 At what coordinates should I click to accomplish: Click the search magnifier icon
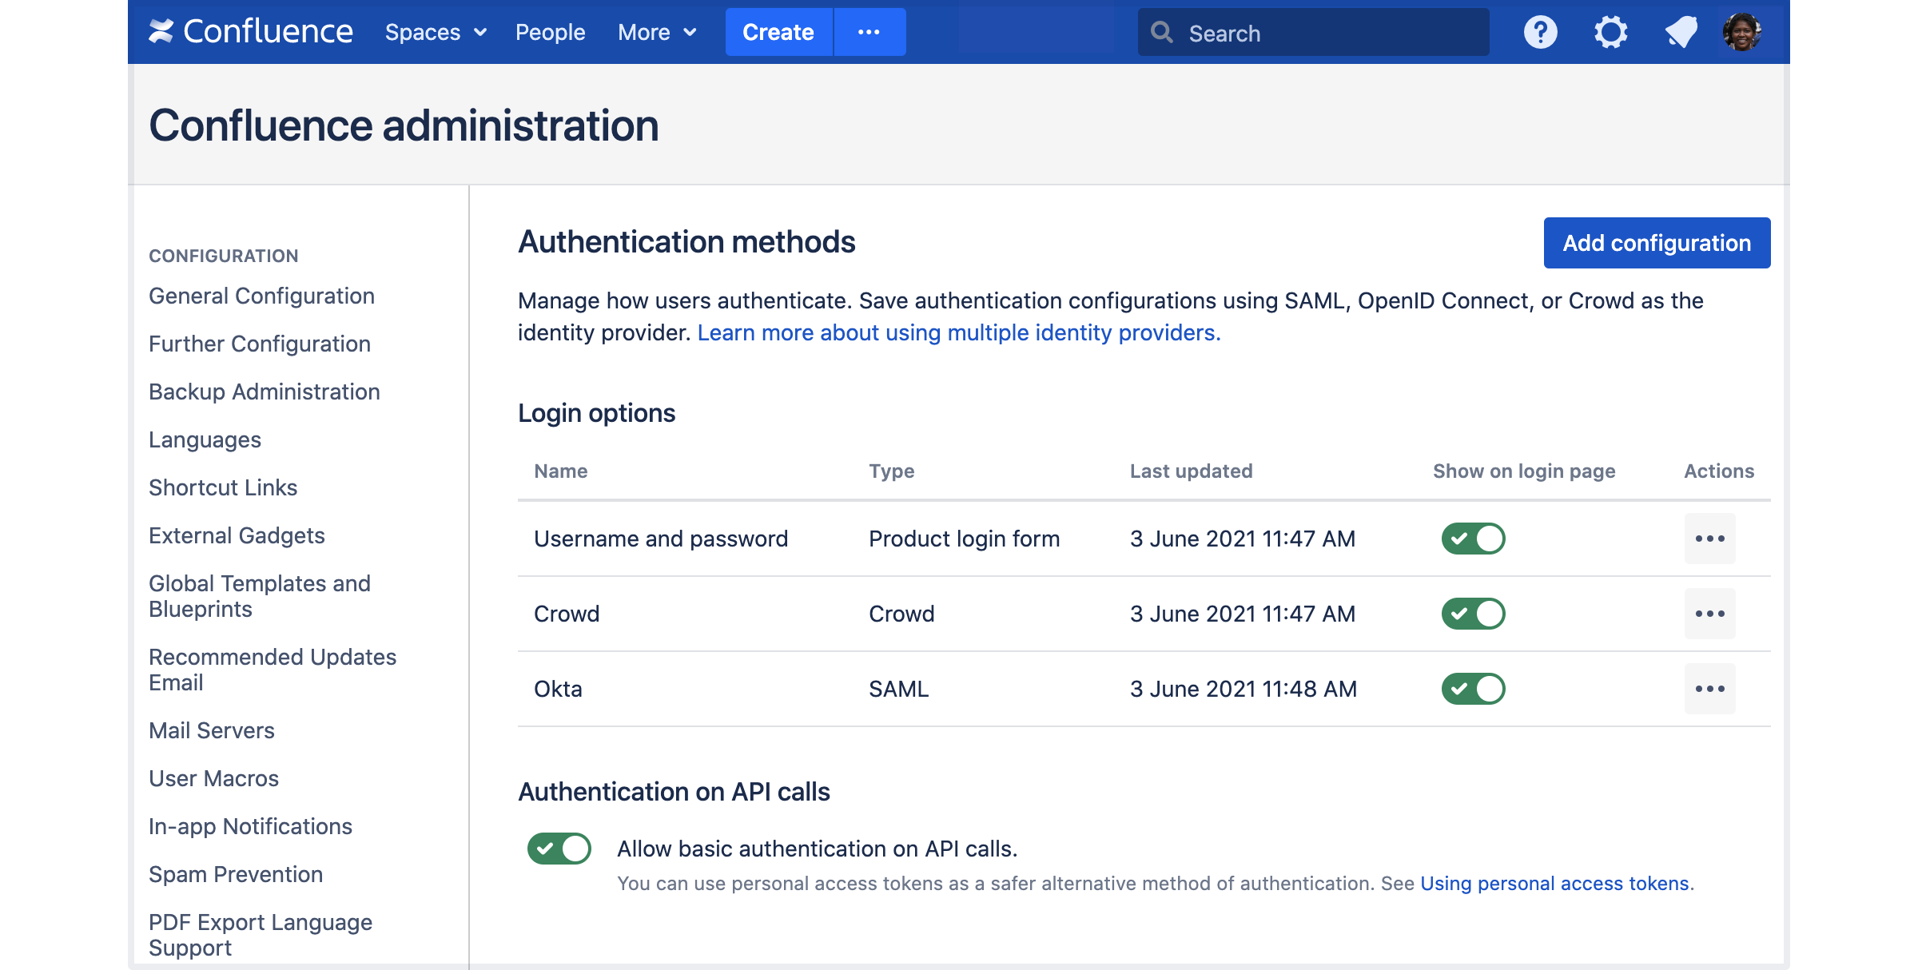tap(1161, 32)
